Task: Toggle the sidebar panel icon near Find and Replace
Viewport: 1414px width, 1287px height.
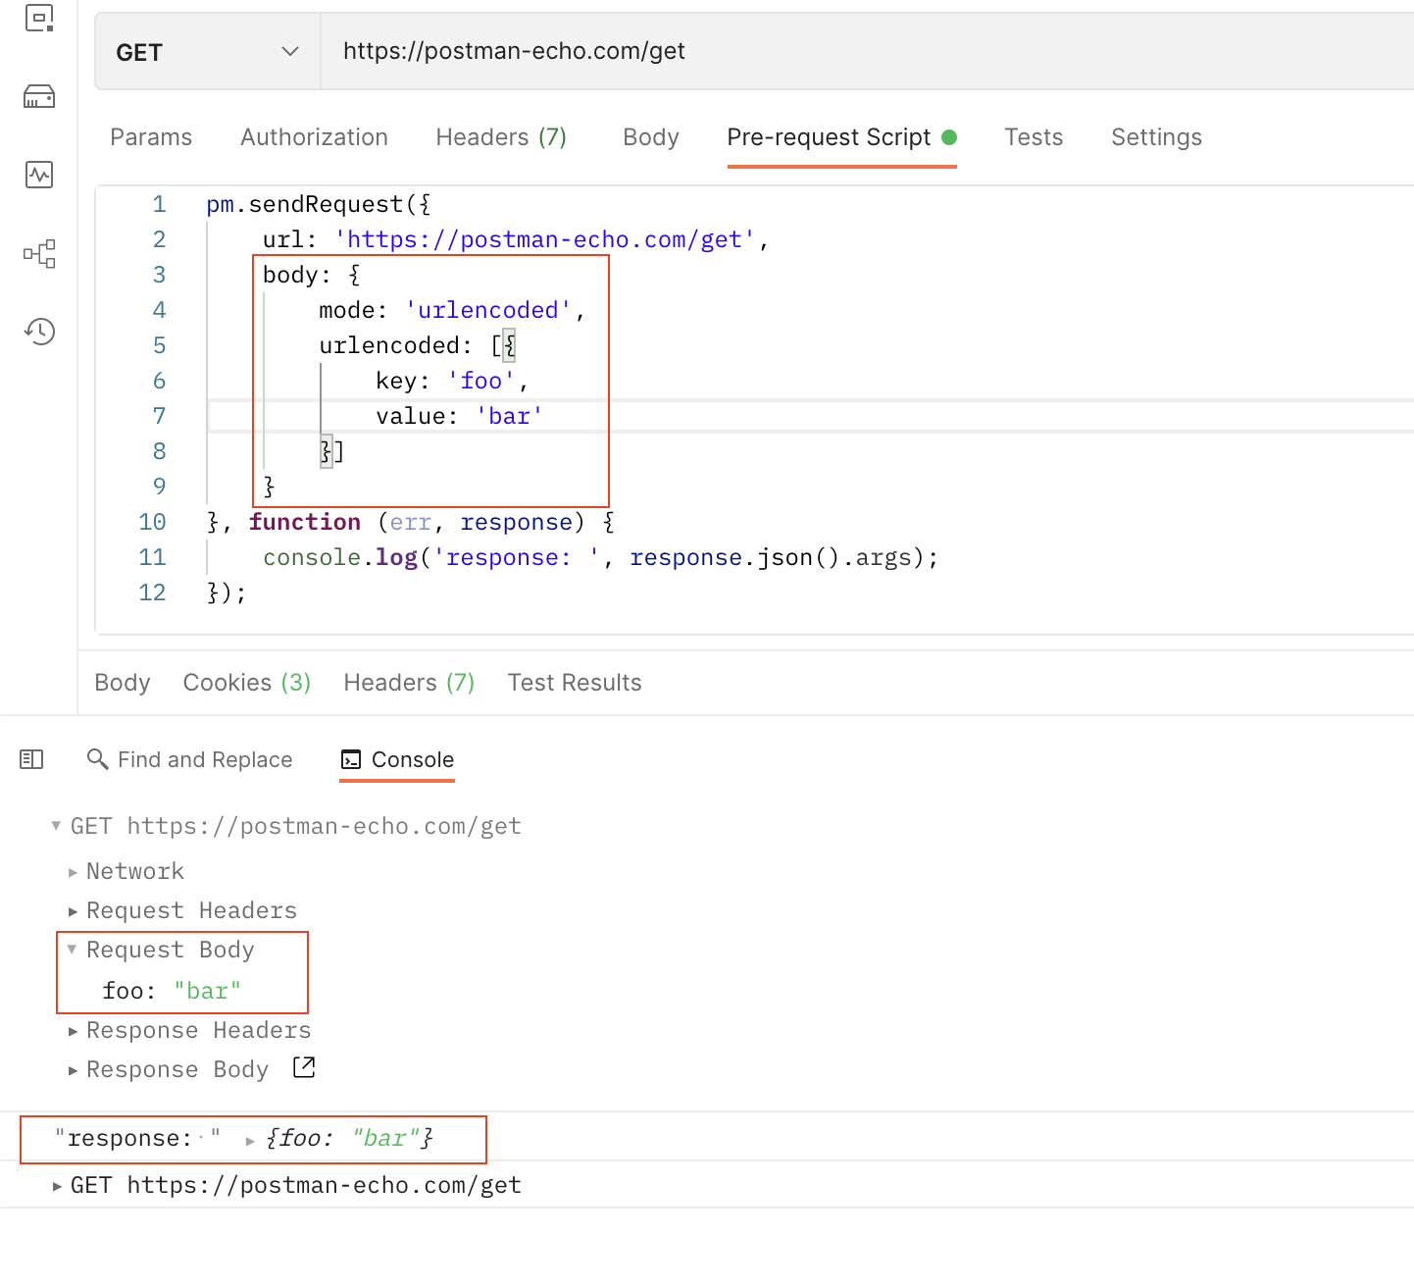Action: (31, 758)
